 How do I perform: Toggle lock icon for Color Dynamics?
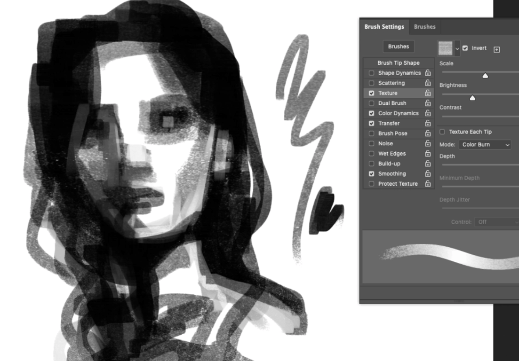point(428,113)
